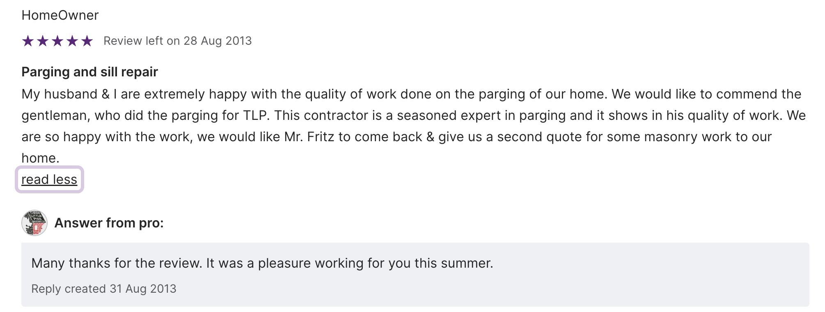
Task: Click the "Review left on 28 Aug 2013" date
Action: 177,41
